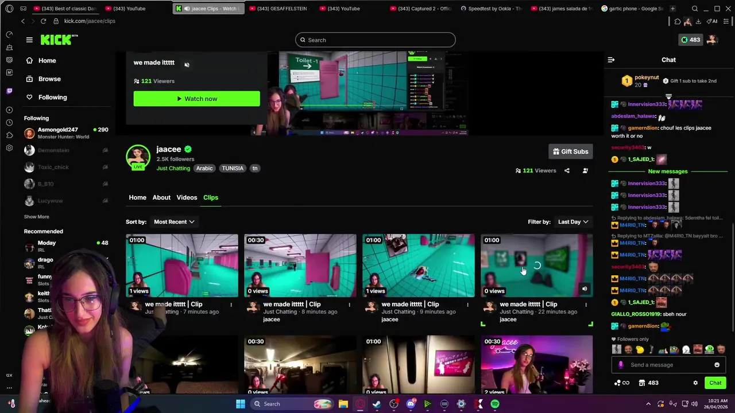Viewport: 735px width, 413px height.
Task: Switch to gartic phone Google browser tab
Action: point(632,9)
